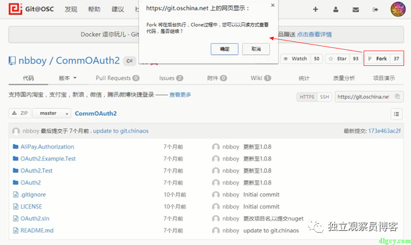Click the Watch button
The width and height of the screenshot is (411, 245).
click(x=296, y=59)
